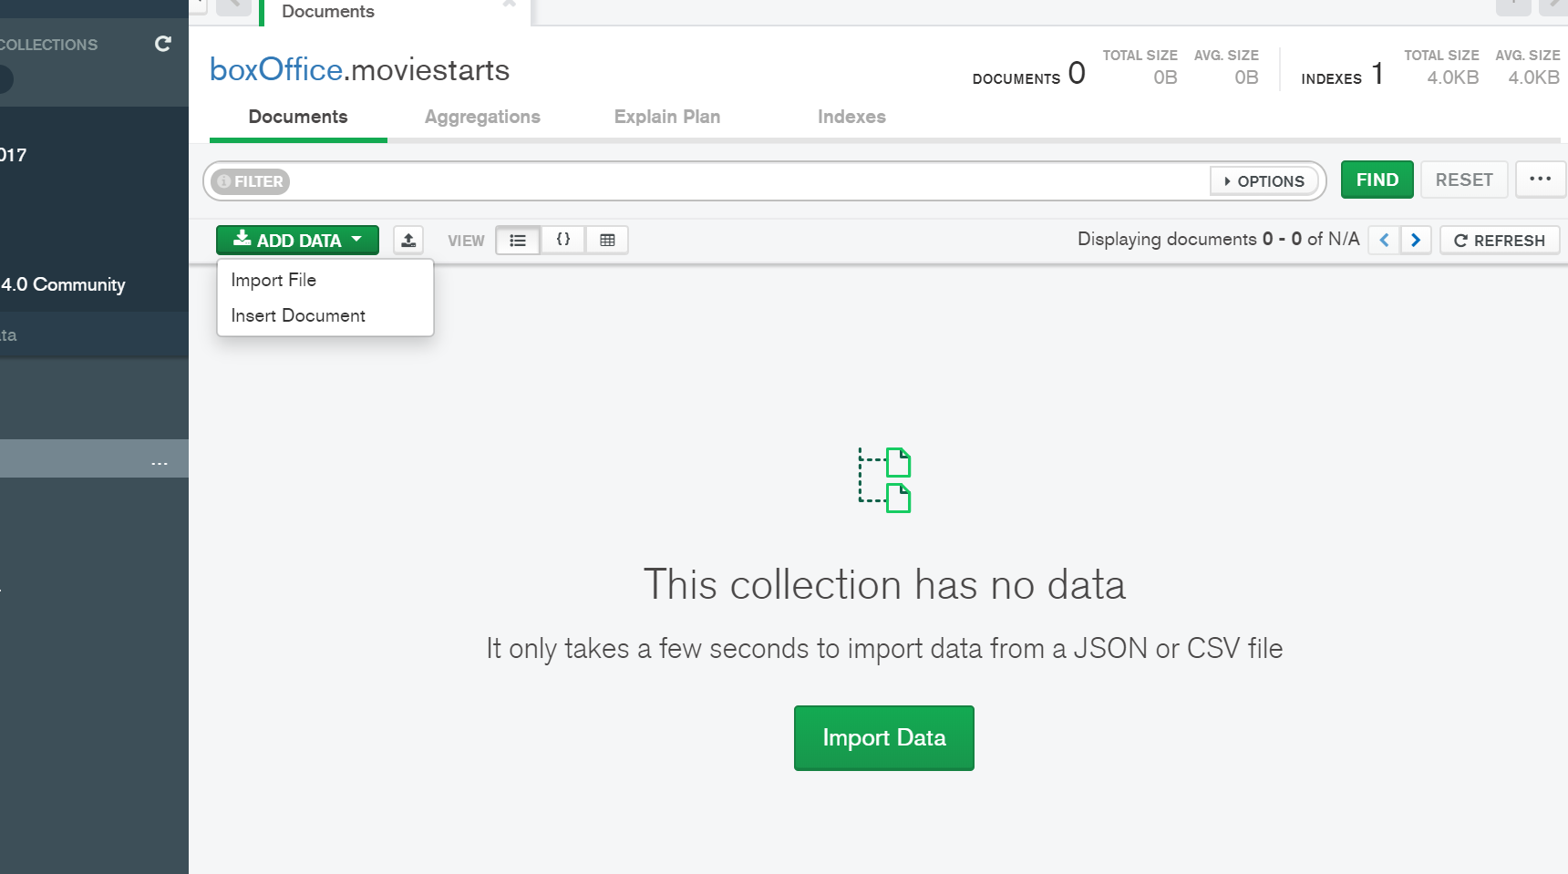The image size is (1568, 874).
Task: Expand the query Options
Action: coord(1264,181)
